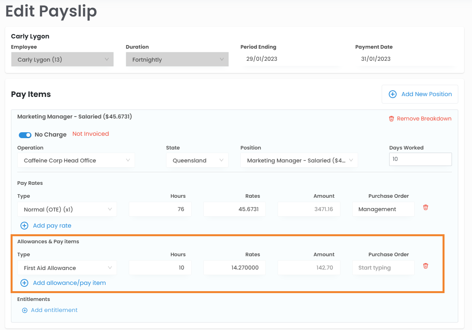The height and width of the screenshot is (330, 472).
Task: Click plus icon beside Add allowance/pay item
Action: 24,283
